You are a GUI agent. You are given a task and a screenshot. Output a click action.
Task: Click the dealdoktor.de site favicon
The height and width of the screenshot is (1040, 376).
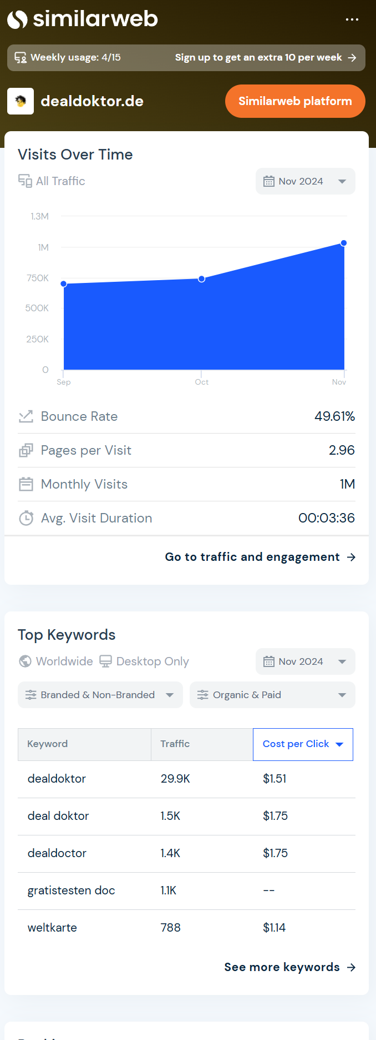21,101
